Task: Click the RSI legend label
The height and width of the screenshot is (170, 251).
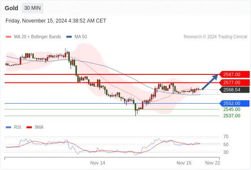Action: tap(17, 127)
